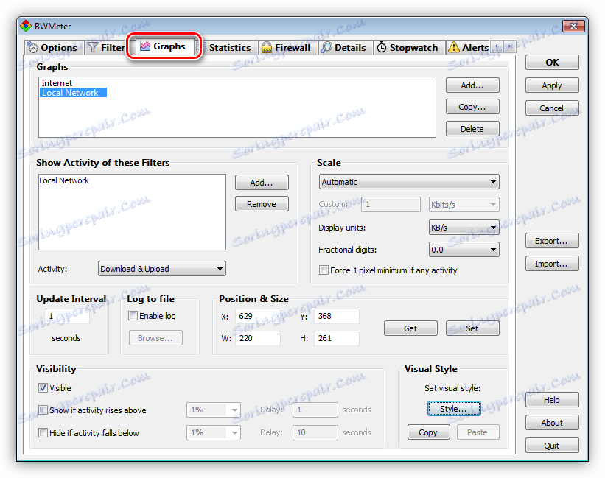Click the Update Interval seconds field

click(x=67, y=316)
